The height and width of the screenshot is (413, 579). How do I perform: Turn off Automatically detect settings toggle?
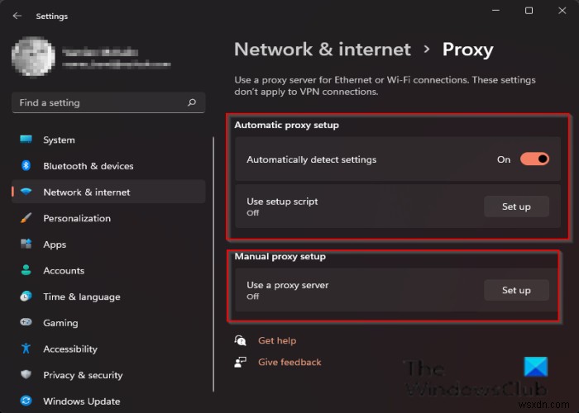534,159
